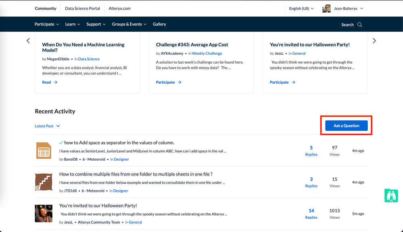Click the search magnifier icon
Viewport: 403px width, 232px height.
[x=360, y=25]
